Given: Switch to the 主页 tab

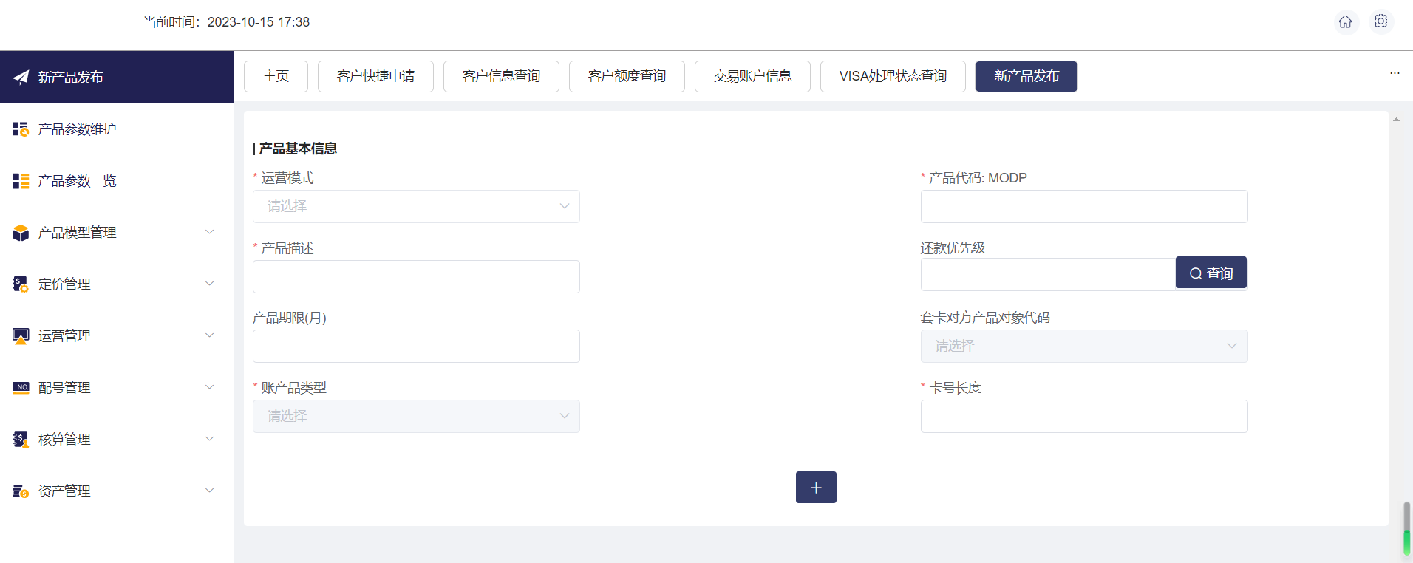Looking at the screenshot, I should pos(276,76).
